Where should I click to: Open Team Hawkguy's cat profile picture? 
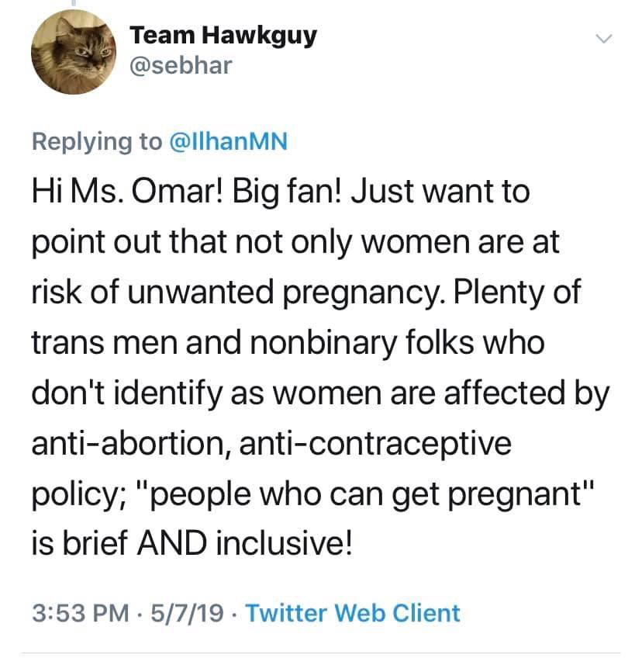coord(74,52)
